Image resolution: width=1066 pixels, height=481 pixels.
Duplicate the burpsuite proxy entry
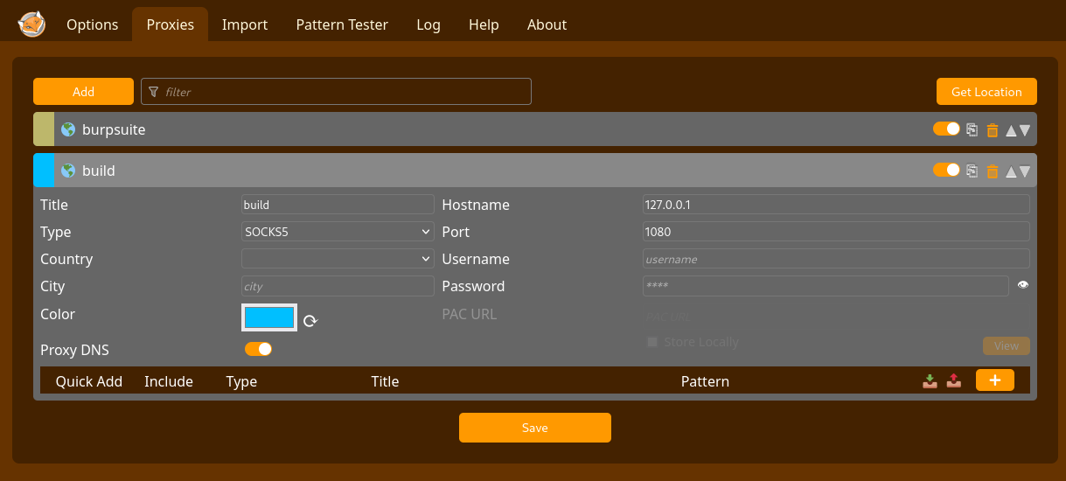point(972,129)
